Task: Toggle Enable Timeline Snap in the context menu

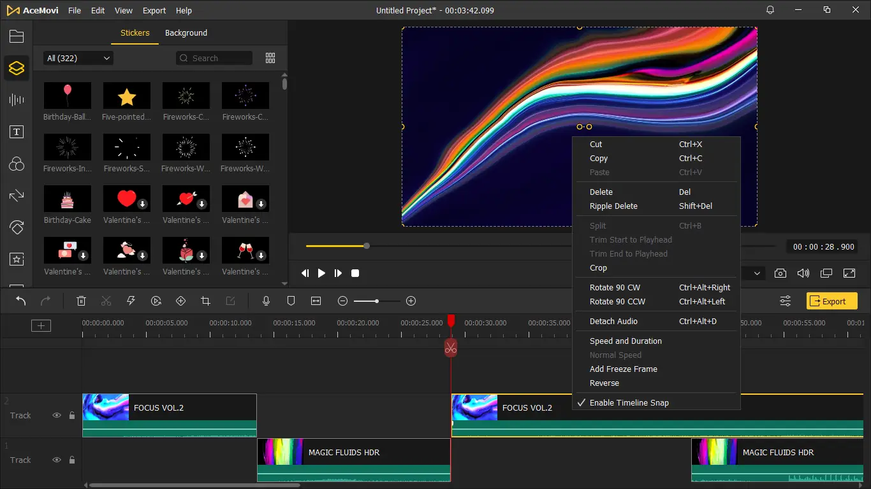Action: tap(629, 402)
